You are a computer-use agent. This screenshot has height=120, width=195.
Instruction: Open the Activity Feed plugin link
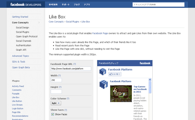point(18,86)
